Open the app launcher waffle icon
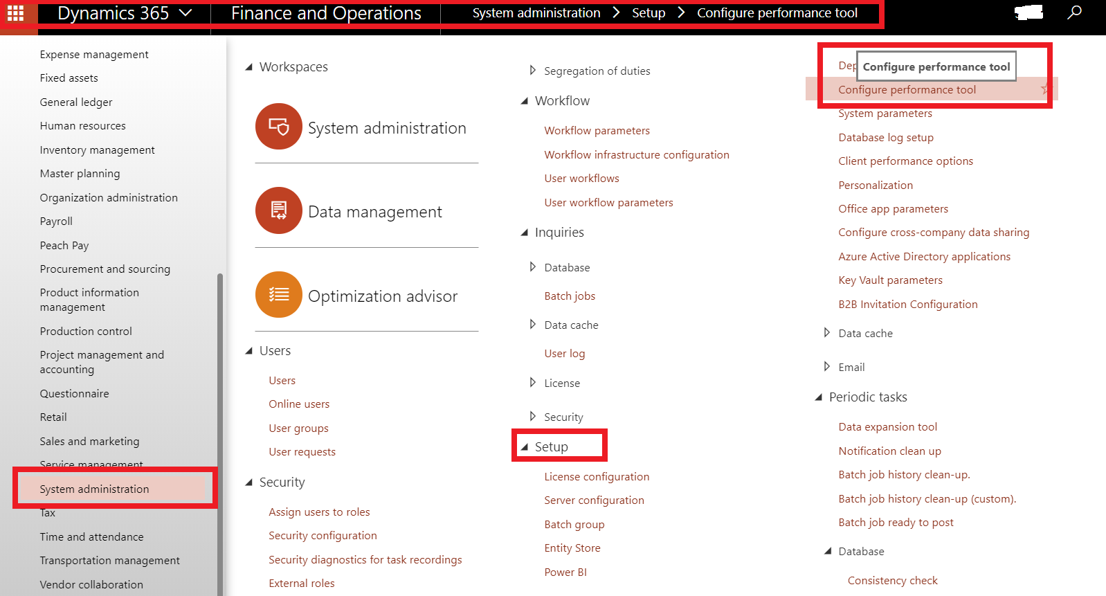 click(x=15, y=13)
